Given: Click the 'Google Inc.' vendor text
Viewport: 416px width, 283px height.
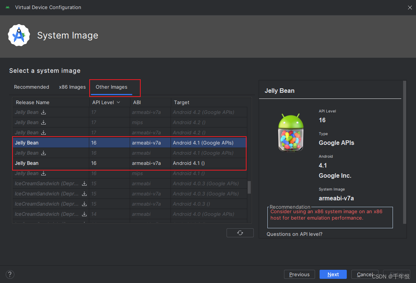Looking at the screenshot, I should [x=335, y=176].
